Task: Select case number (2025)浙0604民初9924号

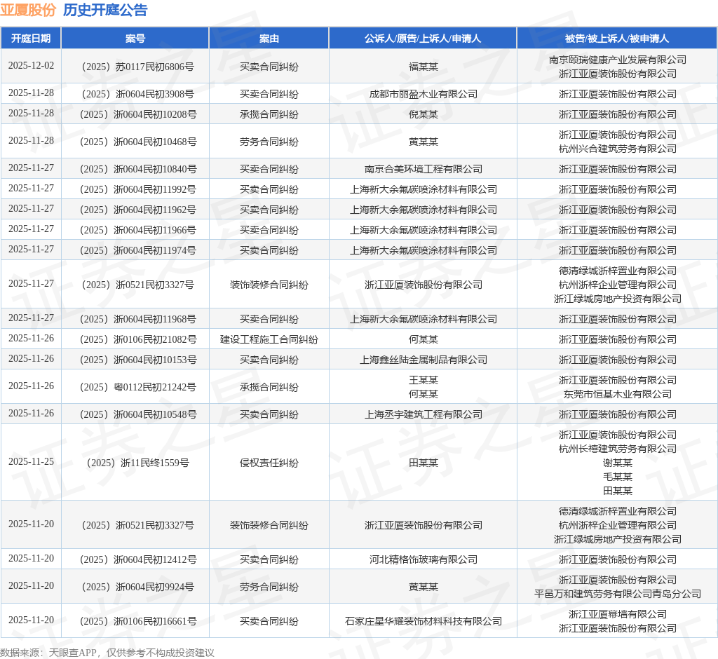Action: coord(138,587)
